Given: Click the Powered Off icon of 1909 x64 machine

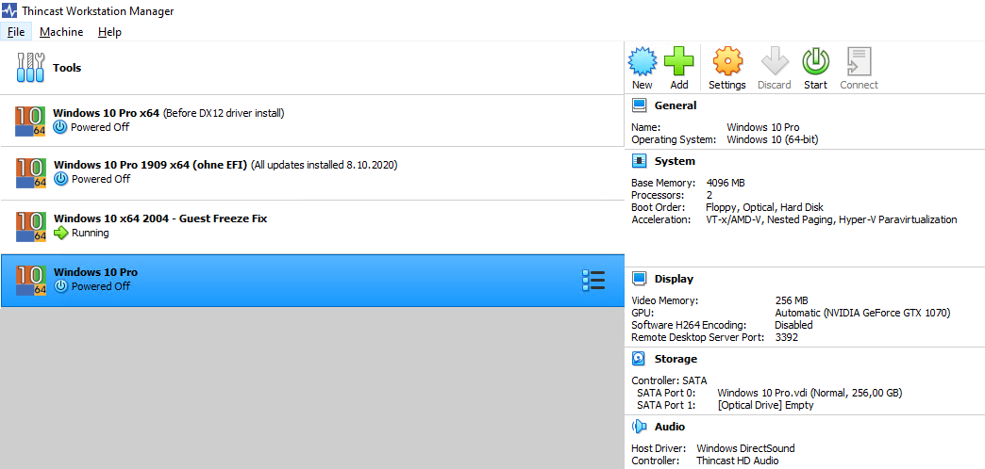Looking at the screenshot, I should pos(60,179).
